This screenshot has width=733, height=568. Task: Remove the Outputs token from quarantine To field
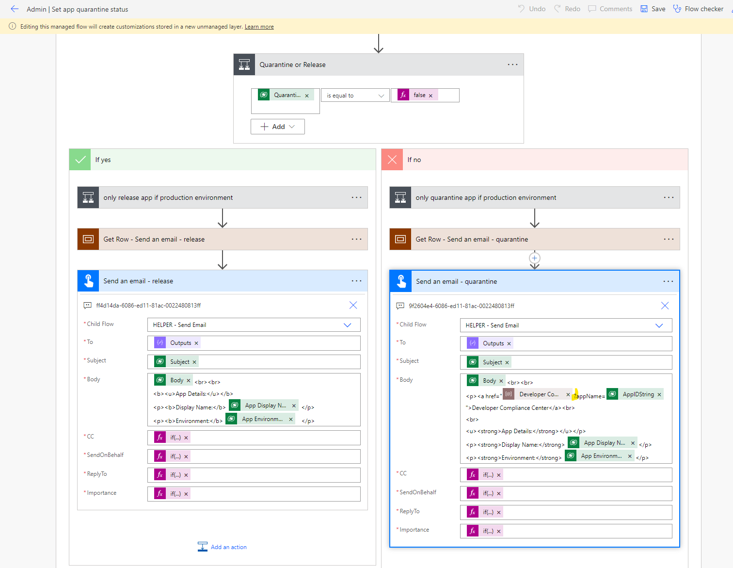[x=509, y=343]
